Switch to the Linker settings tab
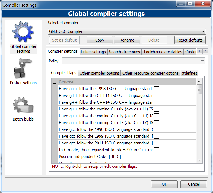The width and height of the screenshot is (213, 193). 93,52
